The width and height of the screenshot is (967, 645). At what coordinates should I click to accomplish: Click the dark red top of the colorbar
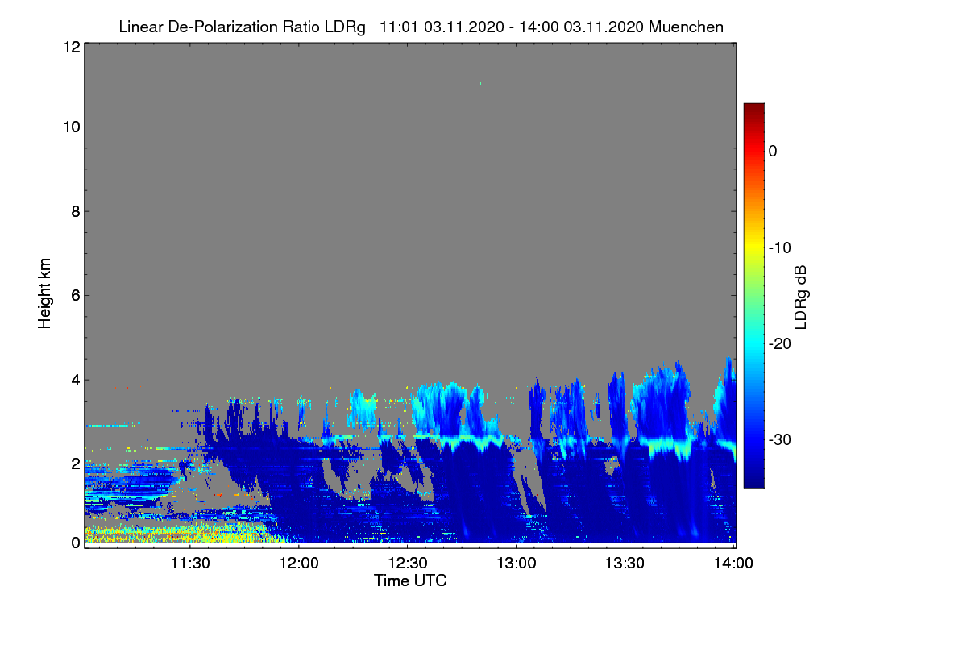[x=753, y=109]
